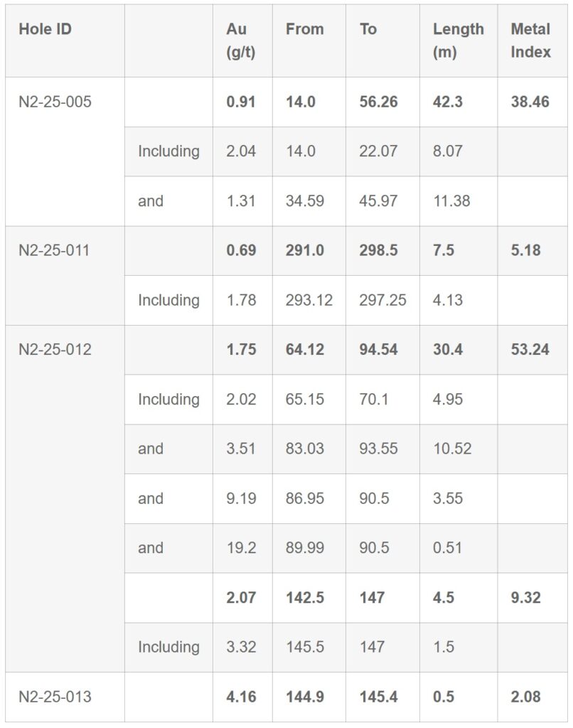Screen dimensions: 573x728
Task: Click the Hole ID column header
Action: [x=45, y=30]
